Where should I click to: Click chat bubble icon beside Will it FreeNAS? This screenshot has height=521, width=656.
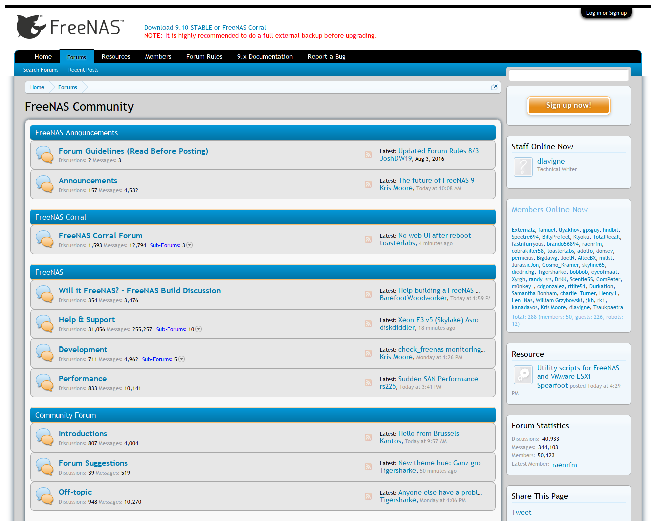pos(45,294)
